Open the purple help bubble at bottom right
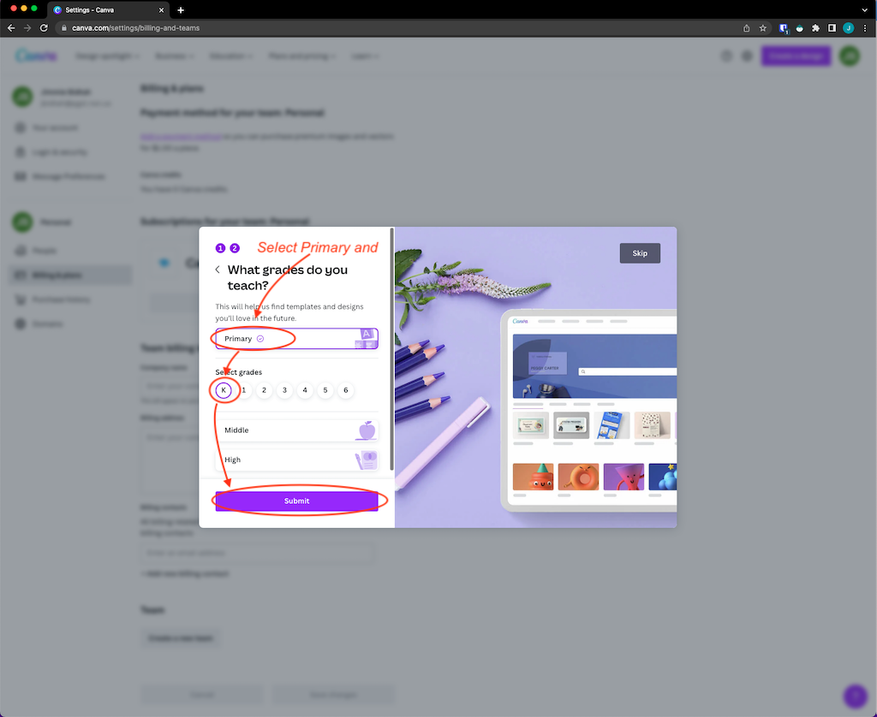The height and width of the screenshot is (717, 877). pyautogui.click(x=856, y=696)
